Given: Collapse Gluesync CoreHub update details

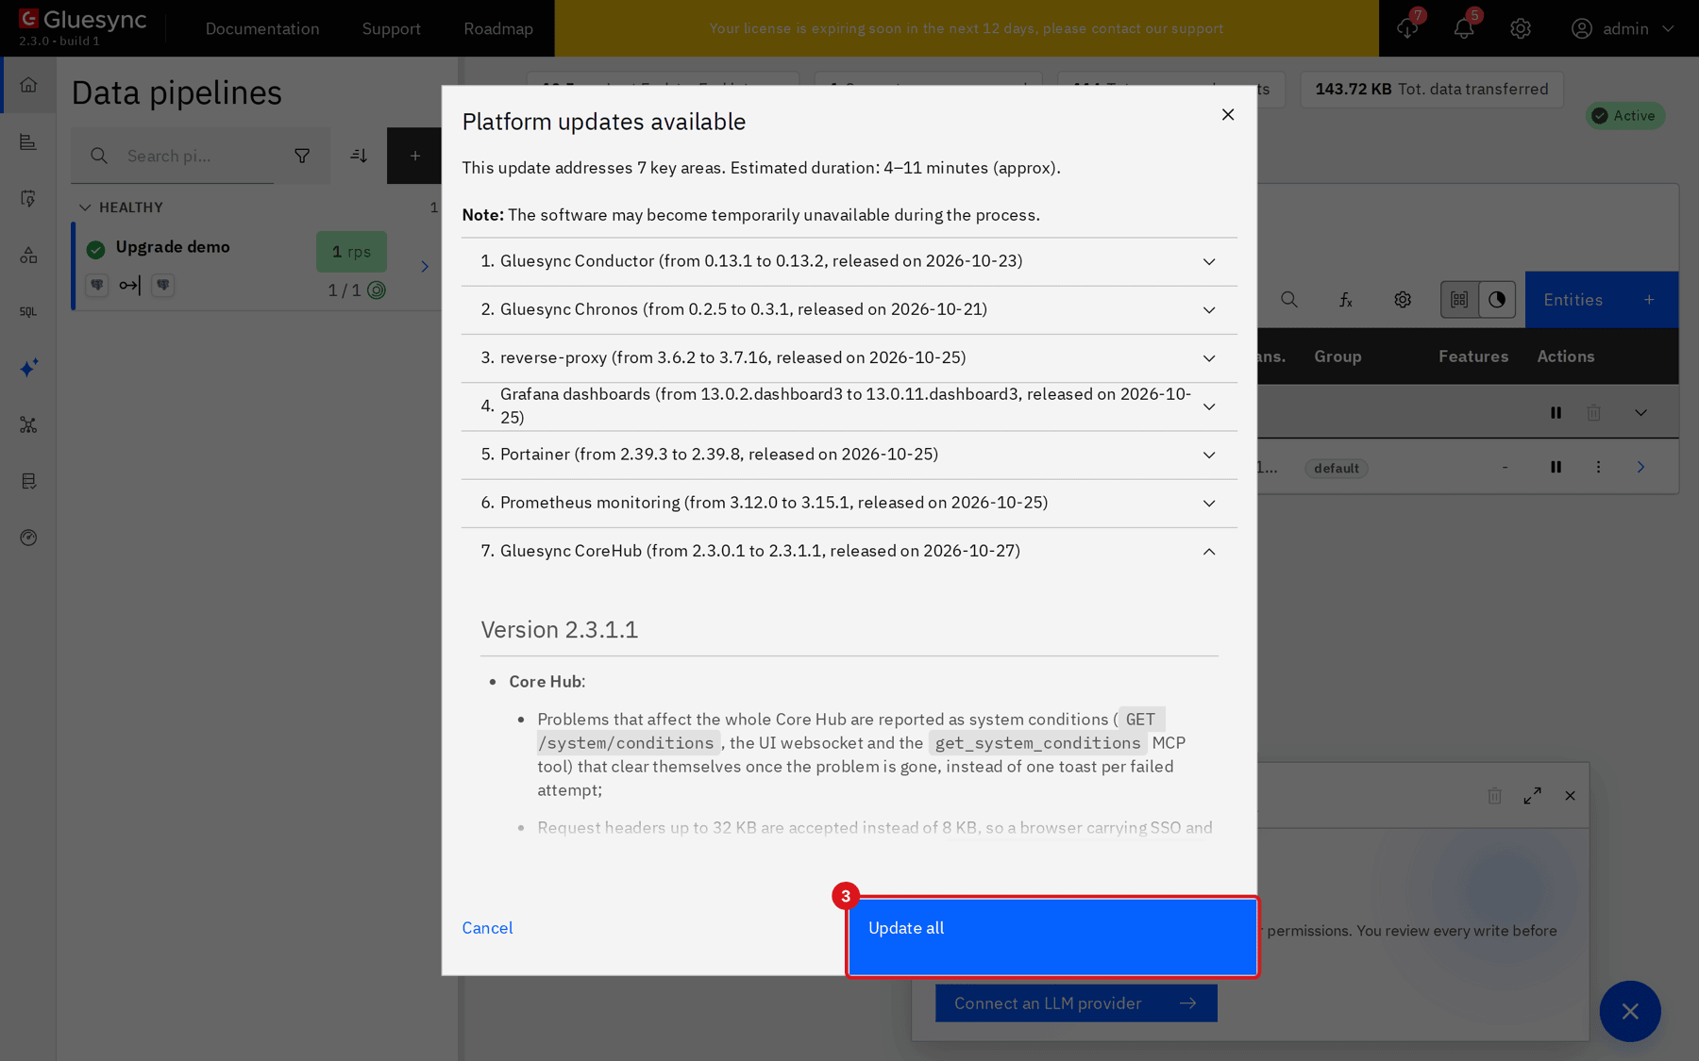Looking at the screenshot, I should tap(849, 551).
